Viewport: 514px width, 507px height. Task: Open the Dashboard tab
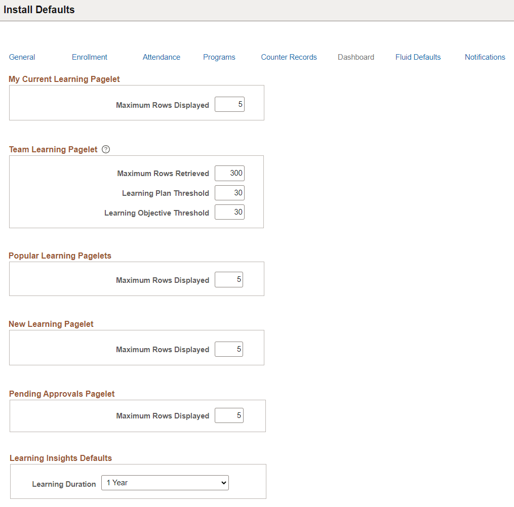(x=355, y=57)
